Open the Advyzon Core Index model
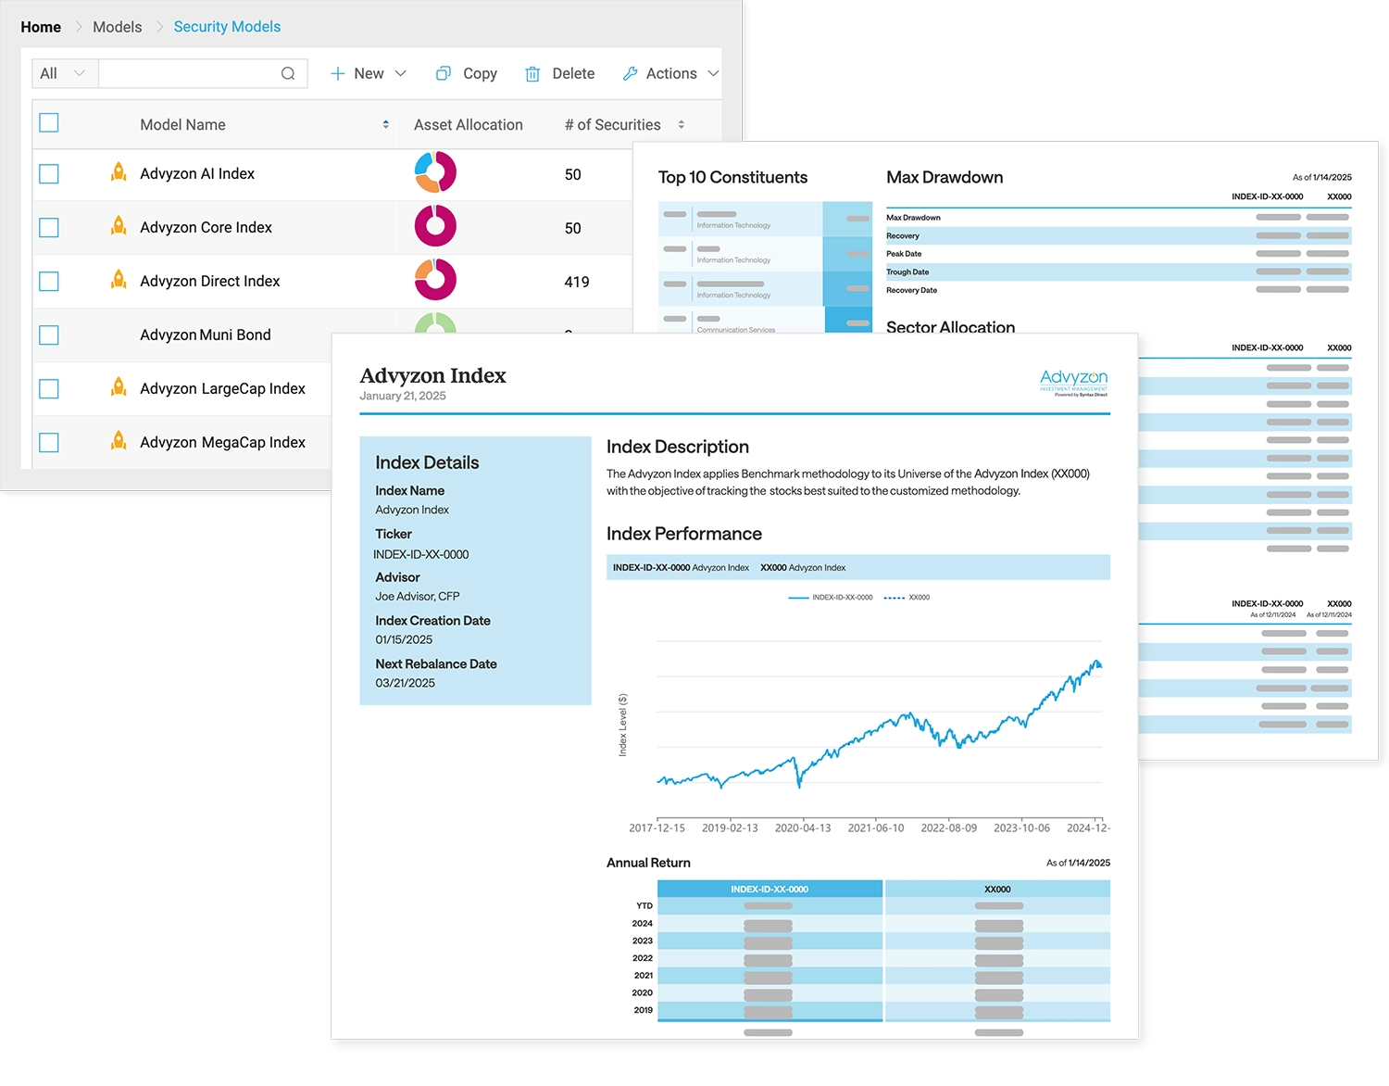This screenshot has height=1086, width=1389. point(206,228)
